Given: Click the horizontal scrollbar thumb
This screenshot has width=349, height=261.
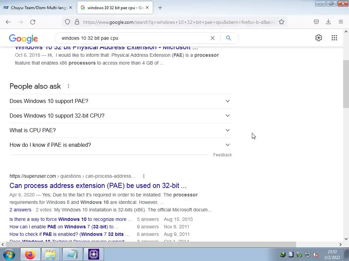Looking at the screenshot, I should (151, 244).
